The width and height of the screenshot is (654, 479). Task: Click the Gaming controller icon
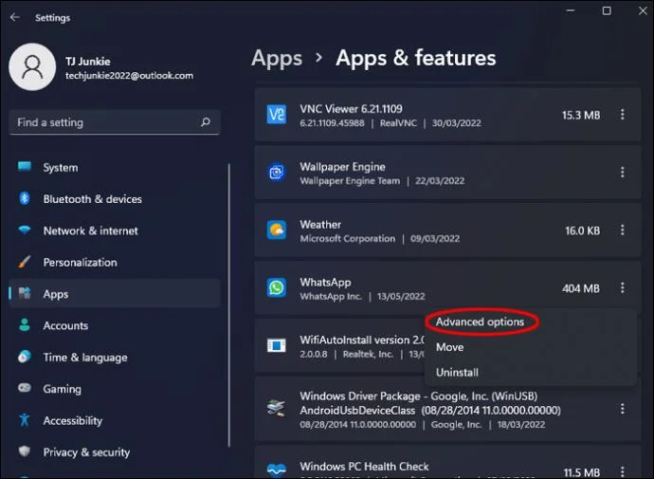(x=25, y=388)
